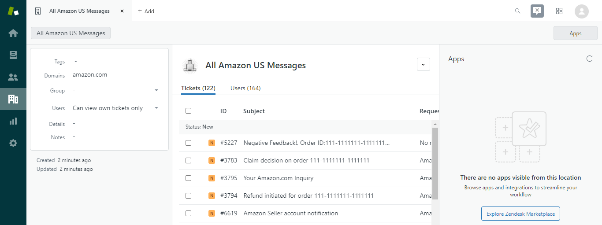
Task: Click the search magnifier icon
Action: pyautogui.click(x=518, y=11)
